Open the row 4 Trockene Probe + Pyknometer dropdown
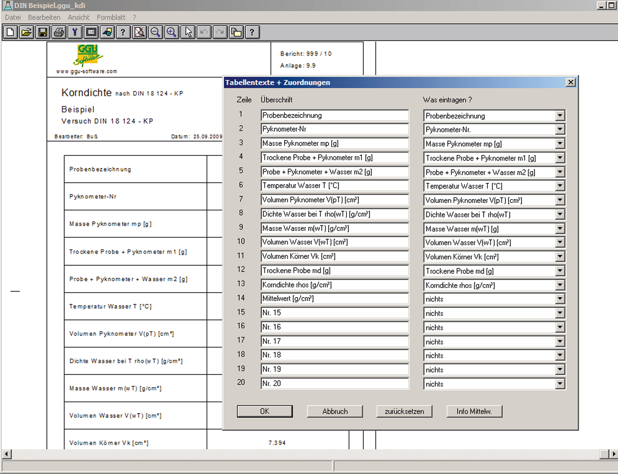The height and width of the screenshot is (474, 618). (x=560, y=158)
